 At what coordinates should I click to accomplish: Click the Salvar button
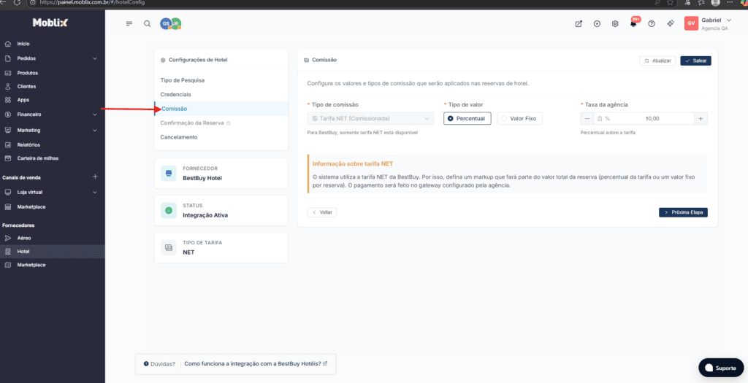(x=695, y=61)
